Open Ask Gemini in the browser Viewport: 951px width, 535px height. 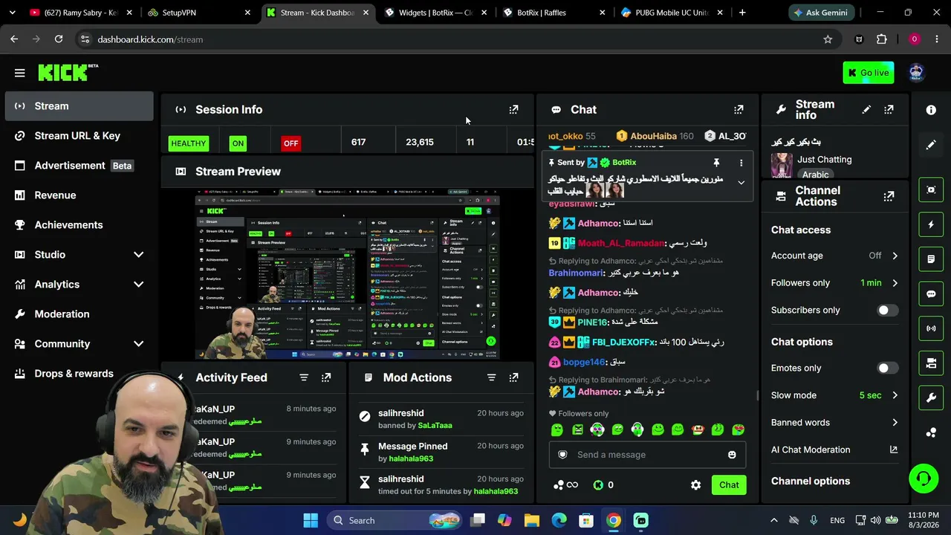click(x=821, y=13)
